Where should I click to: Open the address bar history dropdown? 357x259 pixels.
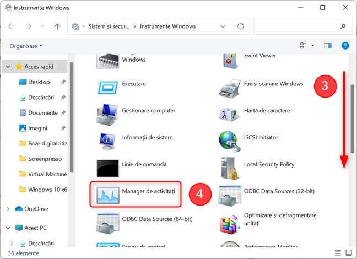click(x=223, y=26)
